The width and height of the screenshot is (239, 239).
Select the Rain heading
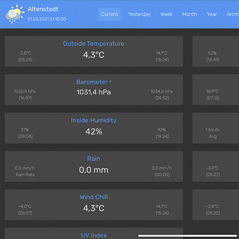click(94, 159)
